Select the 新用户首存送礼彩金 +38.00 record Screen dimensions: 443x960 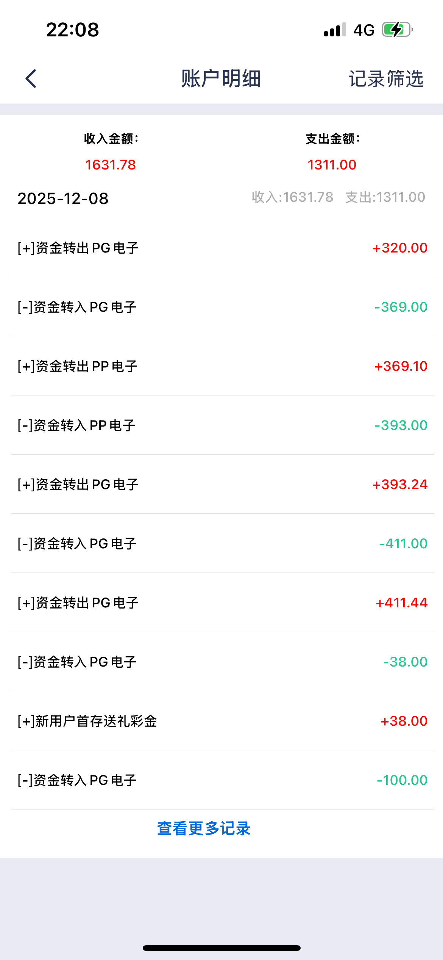tap(221, 721)
